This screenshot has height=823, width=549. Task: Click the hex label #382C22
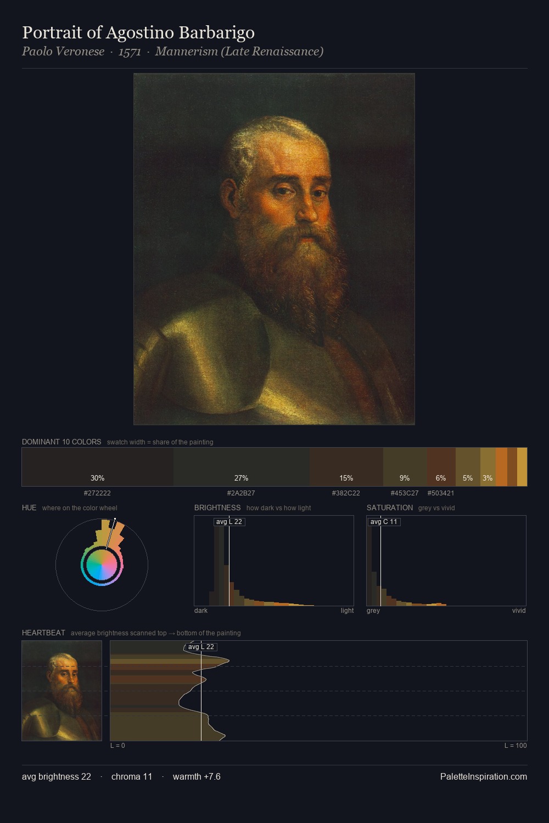(x=346, y=493)
